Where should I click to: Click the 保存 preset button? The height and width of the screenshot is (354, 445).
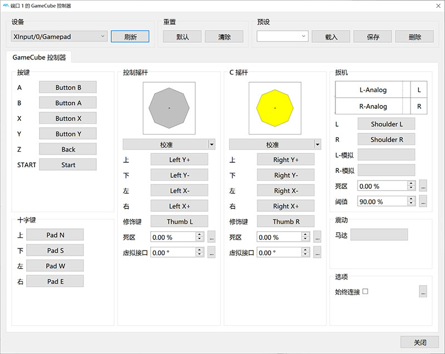pyautogui.click(x=373, y=37)
